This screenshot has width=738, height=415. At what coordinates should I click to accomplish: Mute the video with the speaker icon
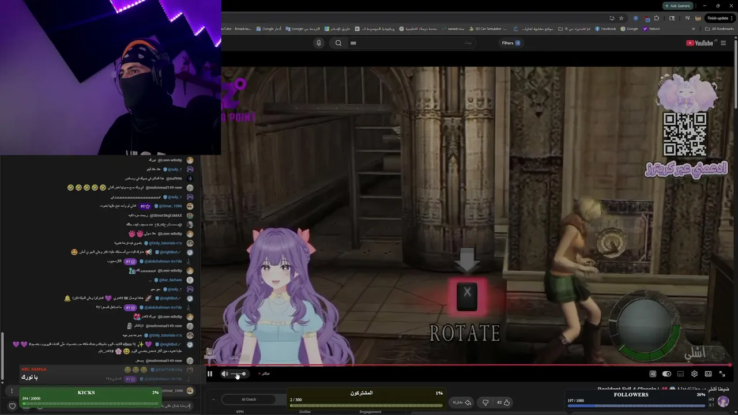point(225,374)
